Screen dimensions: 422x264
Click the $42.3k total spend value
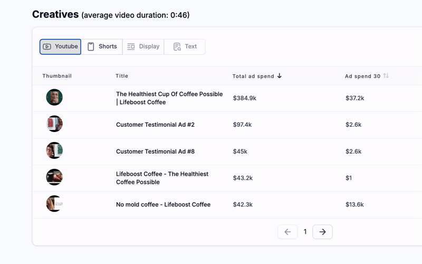pos(243,204)
